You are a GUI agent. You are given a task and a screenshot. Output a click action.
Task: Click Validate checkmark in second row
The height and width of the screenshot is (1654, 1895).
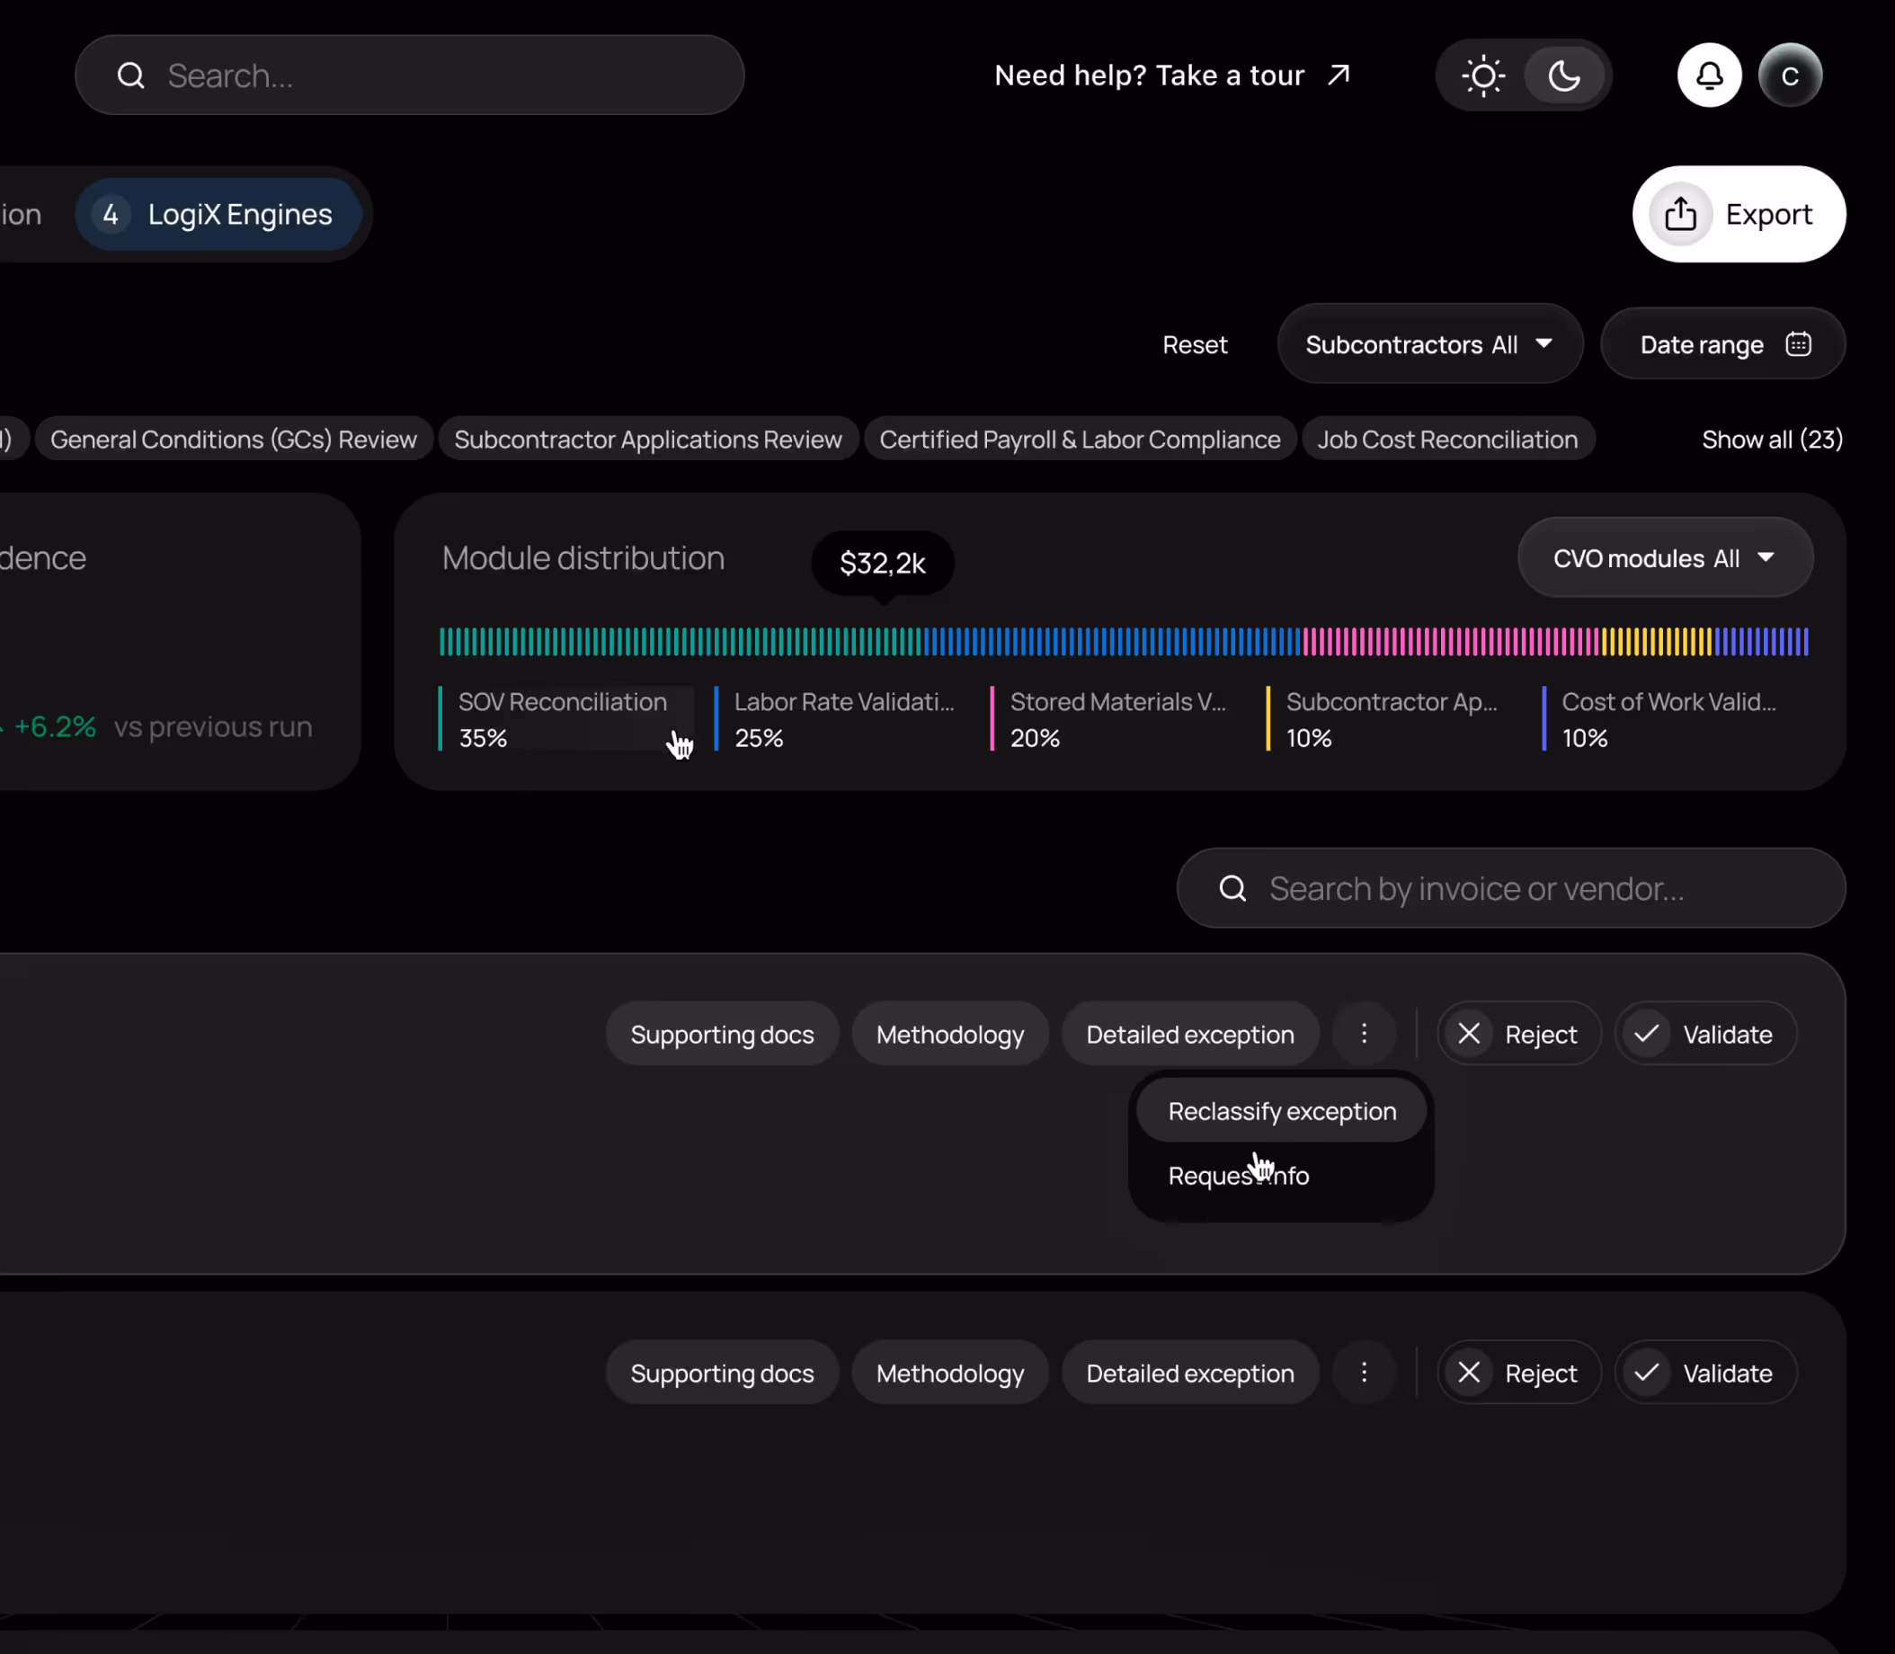[1646, 1373]
